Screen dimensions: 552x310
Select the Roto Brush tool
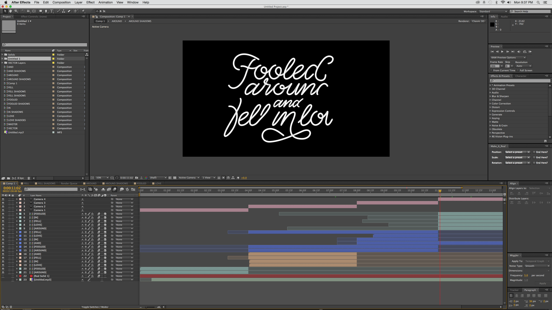click(76, 11)
